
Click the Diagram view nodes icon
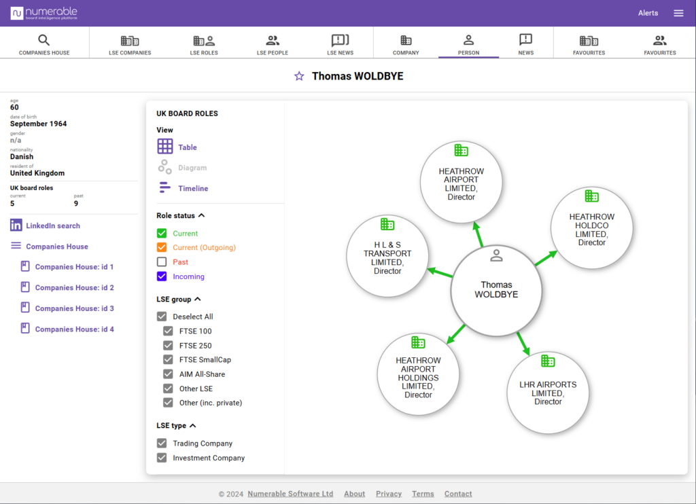164,167
